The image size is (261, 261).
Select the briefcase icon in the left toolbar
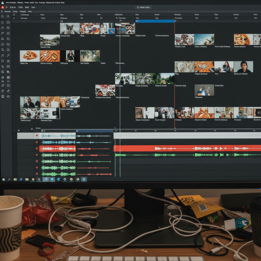(x=8, y=22)
